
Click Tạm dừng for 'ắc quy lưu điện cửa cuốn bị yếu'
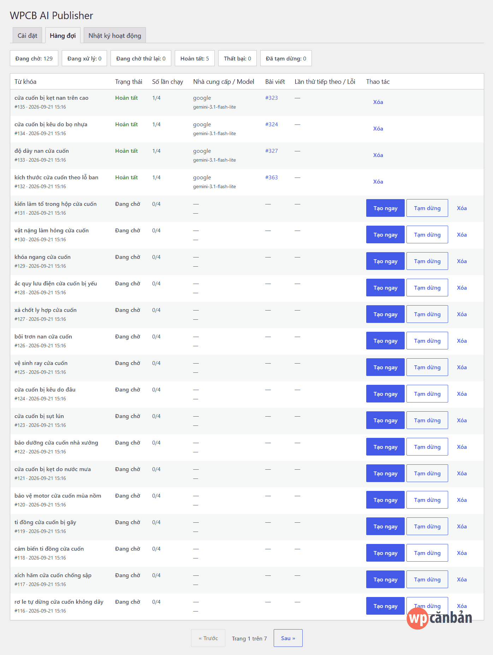pyautogui.click(x=427, y=288)
